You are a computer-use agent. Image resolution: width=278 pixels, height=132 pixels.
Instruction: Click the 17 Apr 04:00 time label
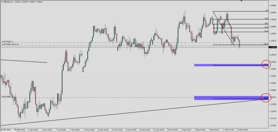pos(117,129)
